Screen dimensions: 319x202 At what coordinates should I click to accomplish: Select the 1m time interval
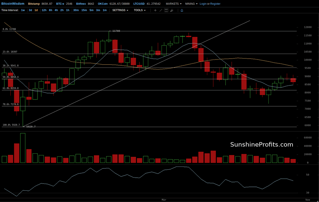click(104, 10)
